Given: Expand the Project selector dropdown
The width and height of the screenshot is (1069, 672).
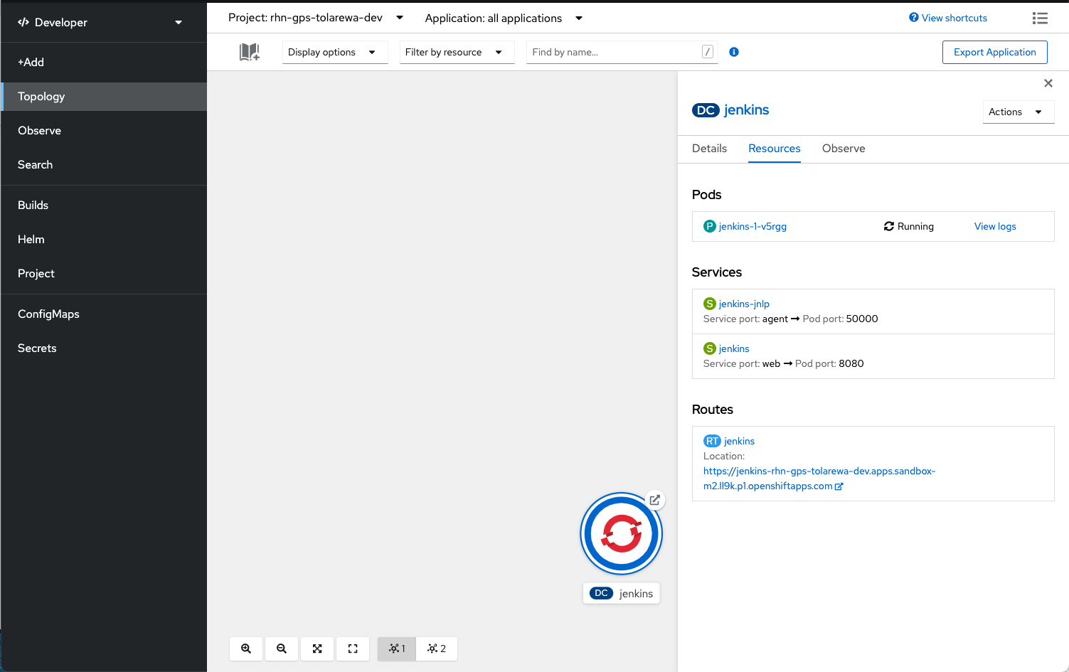Looking at the screenshot, I should coord(316,18).
